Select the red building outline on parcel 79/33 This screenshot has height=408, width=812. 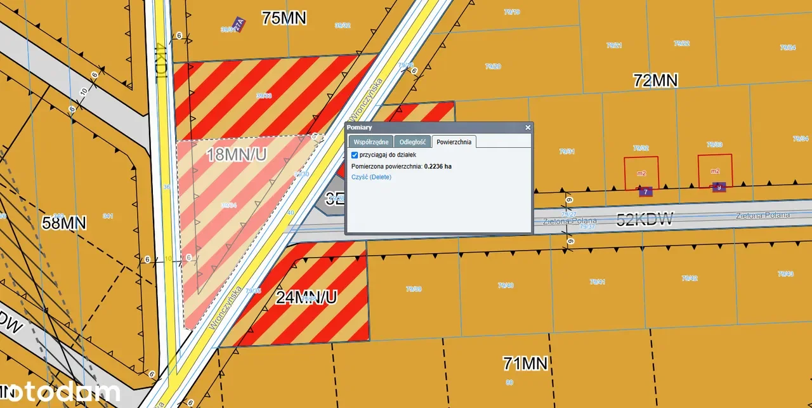(x=715, y=171)
